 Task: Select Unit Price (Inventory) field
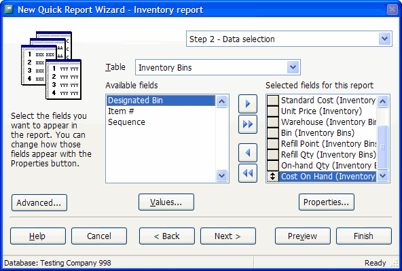[x=328, y=111]
